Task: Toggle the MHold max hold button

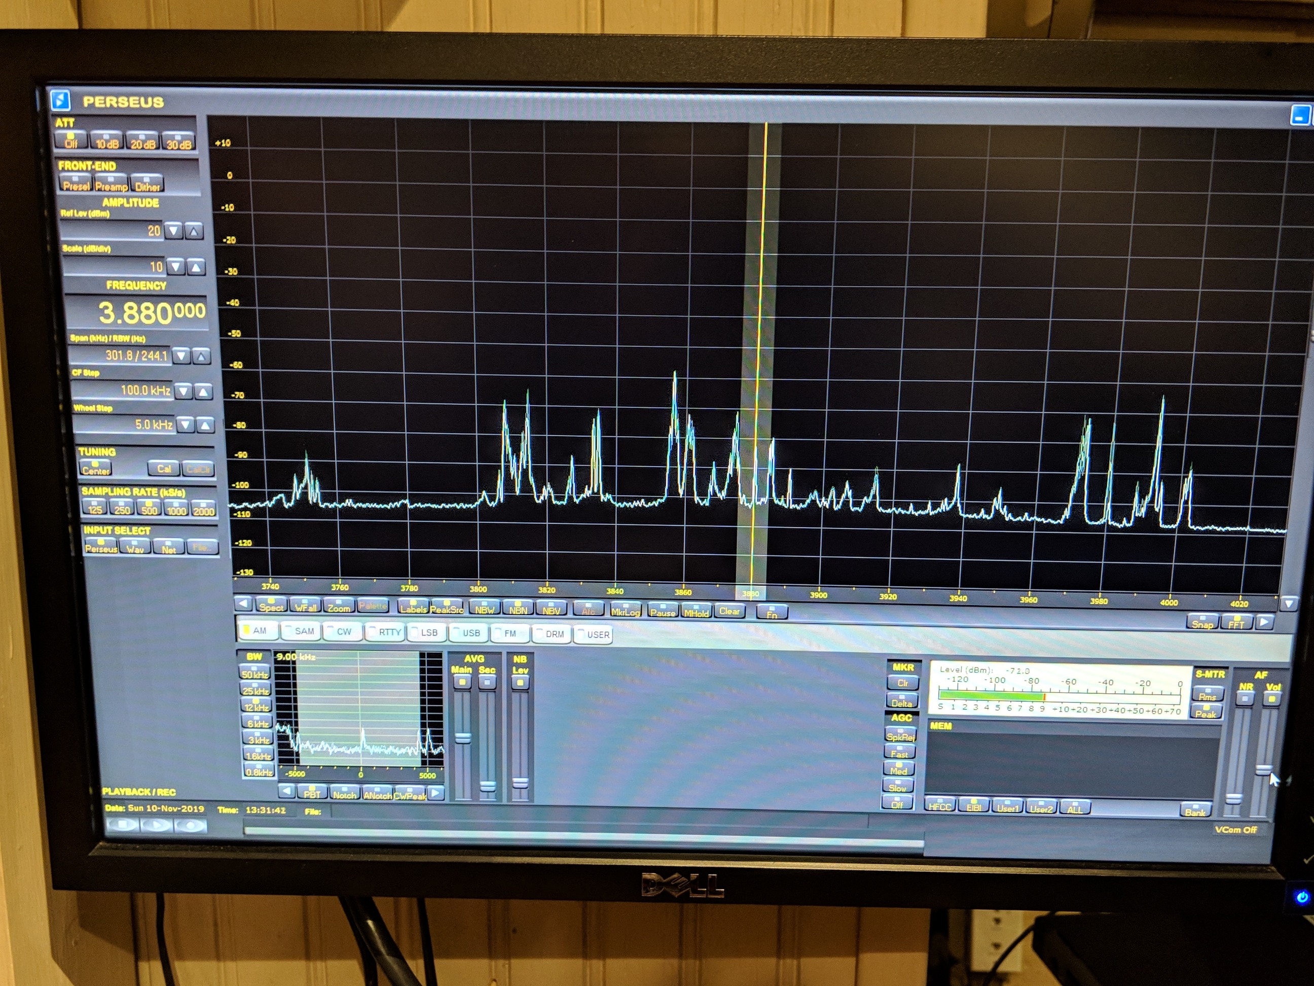Action: pyautogui.click(x=696, y=611)
